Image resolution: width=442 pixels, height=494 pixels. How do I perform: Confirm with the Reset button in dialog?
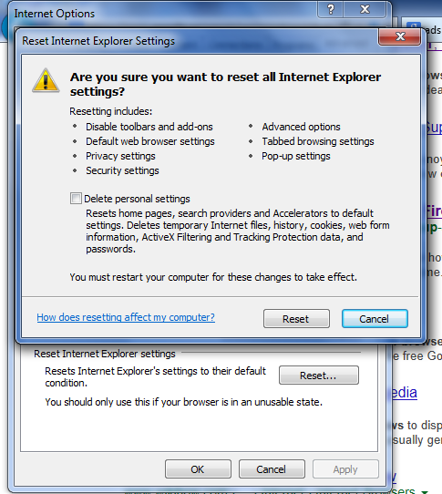[296, 318]
